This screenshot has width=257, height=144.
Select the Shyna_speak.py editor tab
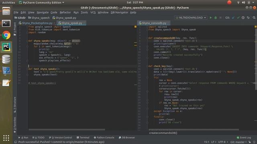coord(71,23)
